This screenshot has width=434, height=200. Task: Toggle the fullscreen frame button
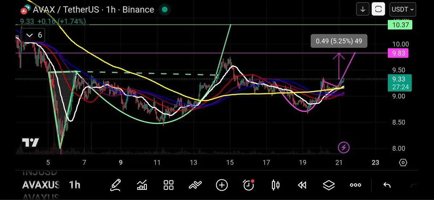(x=378, y=9)
